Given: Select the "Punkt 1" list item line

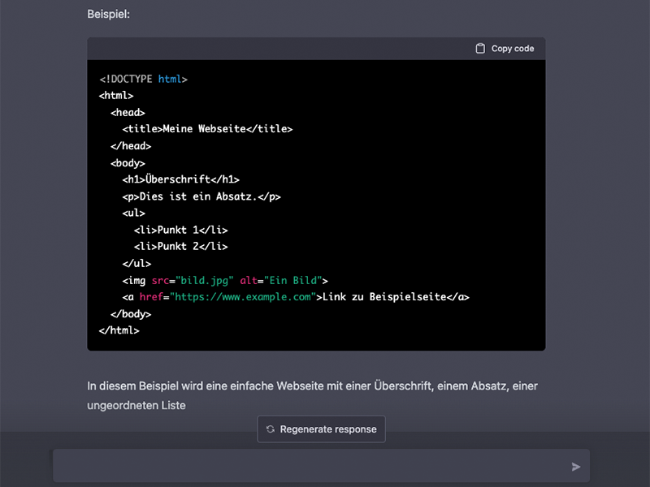Looking at the screenshot, I should pos(180,230).
